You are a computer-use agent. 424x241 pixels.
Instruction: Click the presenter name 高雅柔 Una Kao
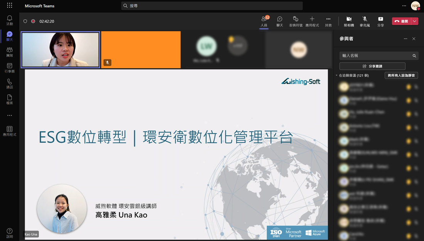tap(121, 215)
